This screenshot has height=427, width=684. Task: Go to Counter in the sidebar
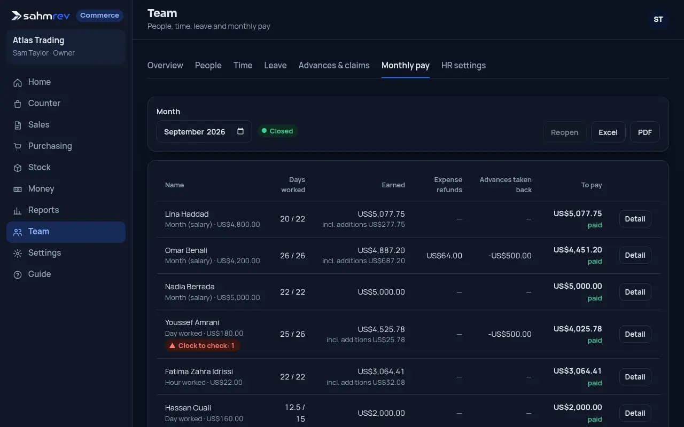66,104
